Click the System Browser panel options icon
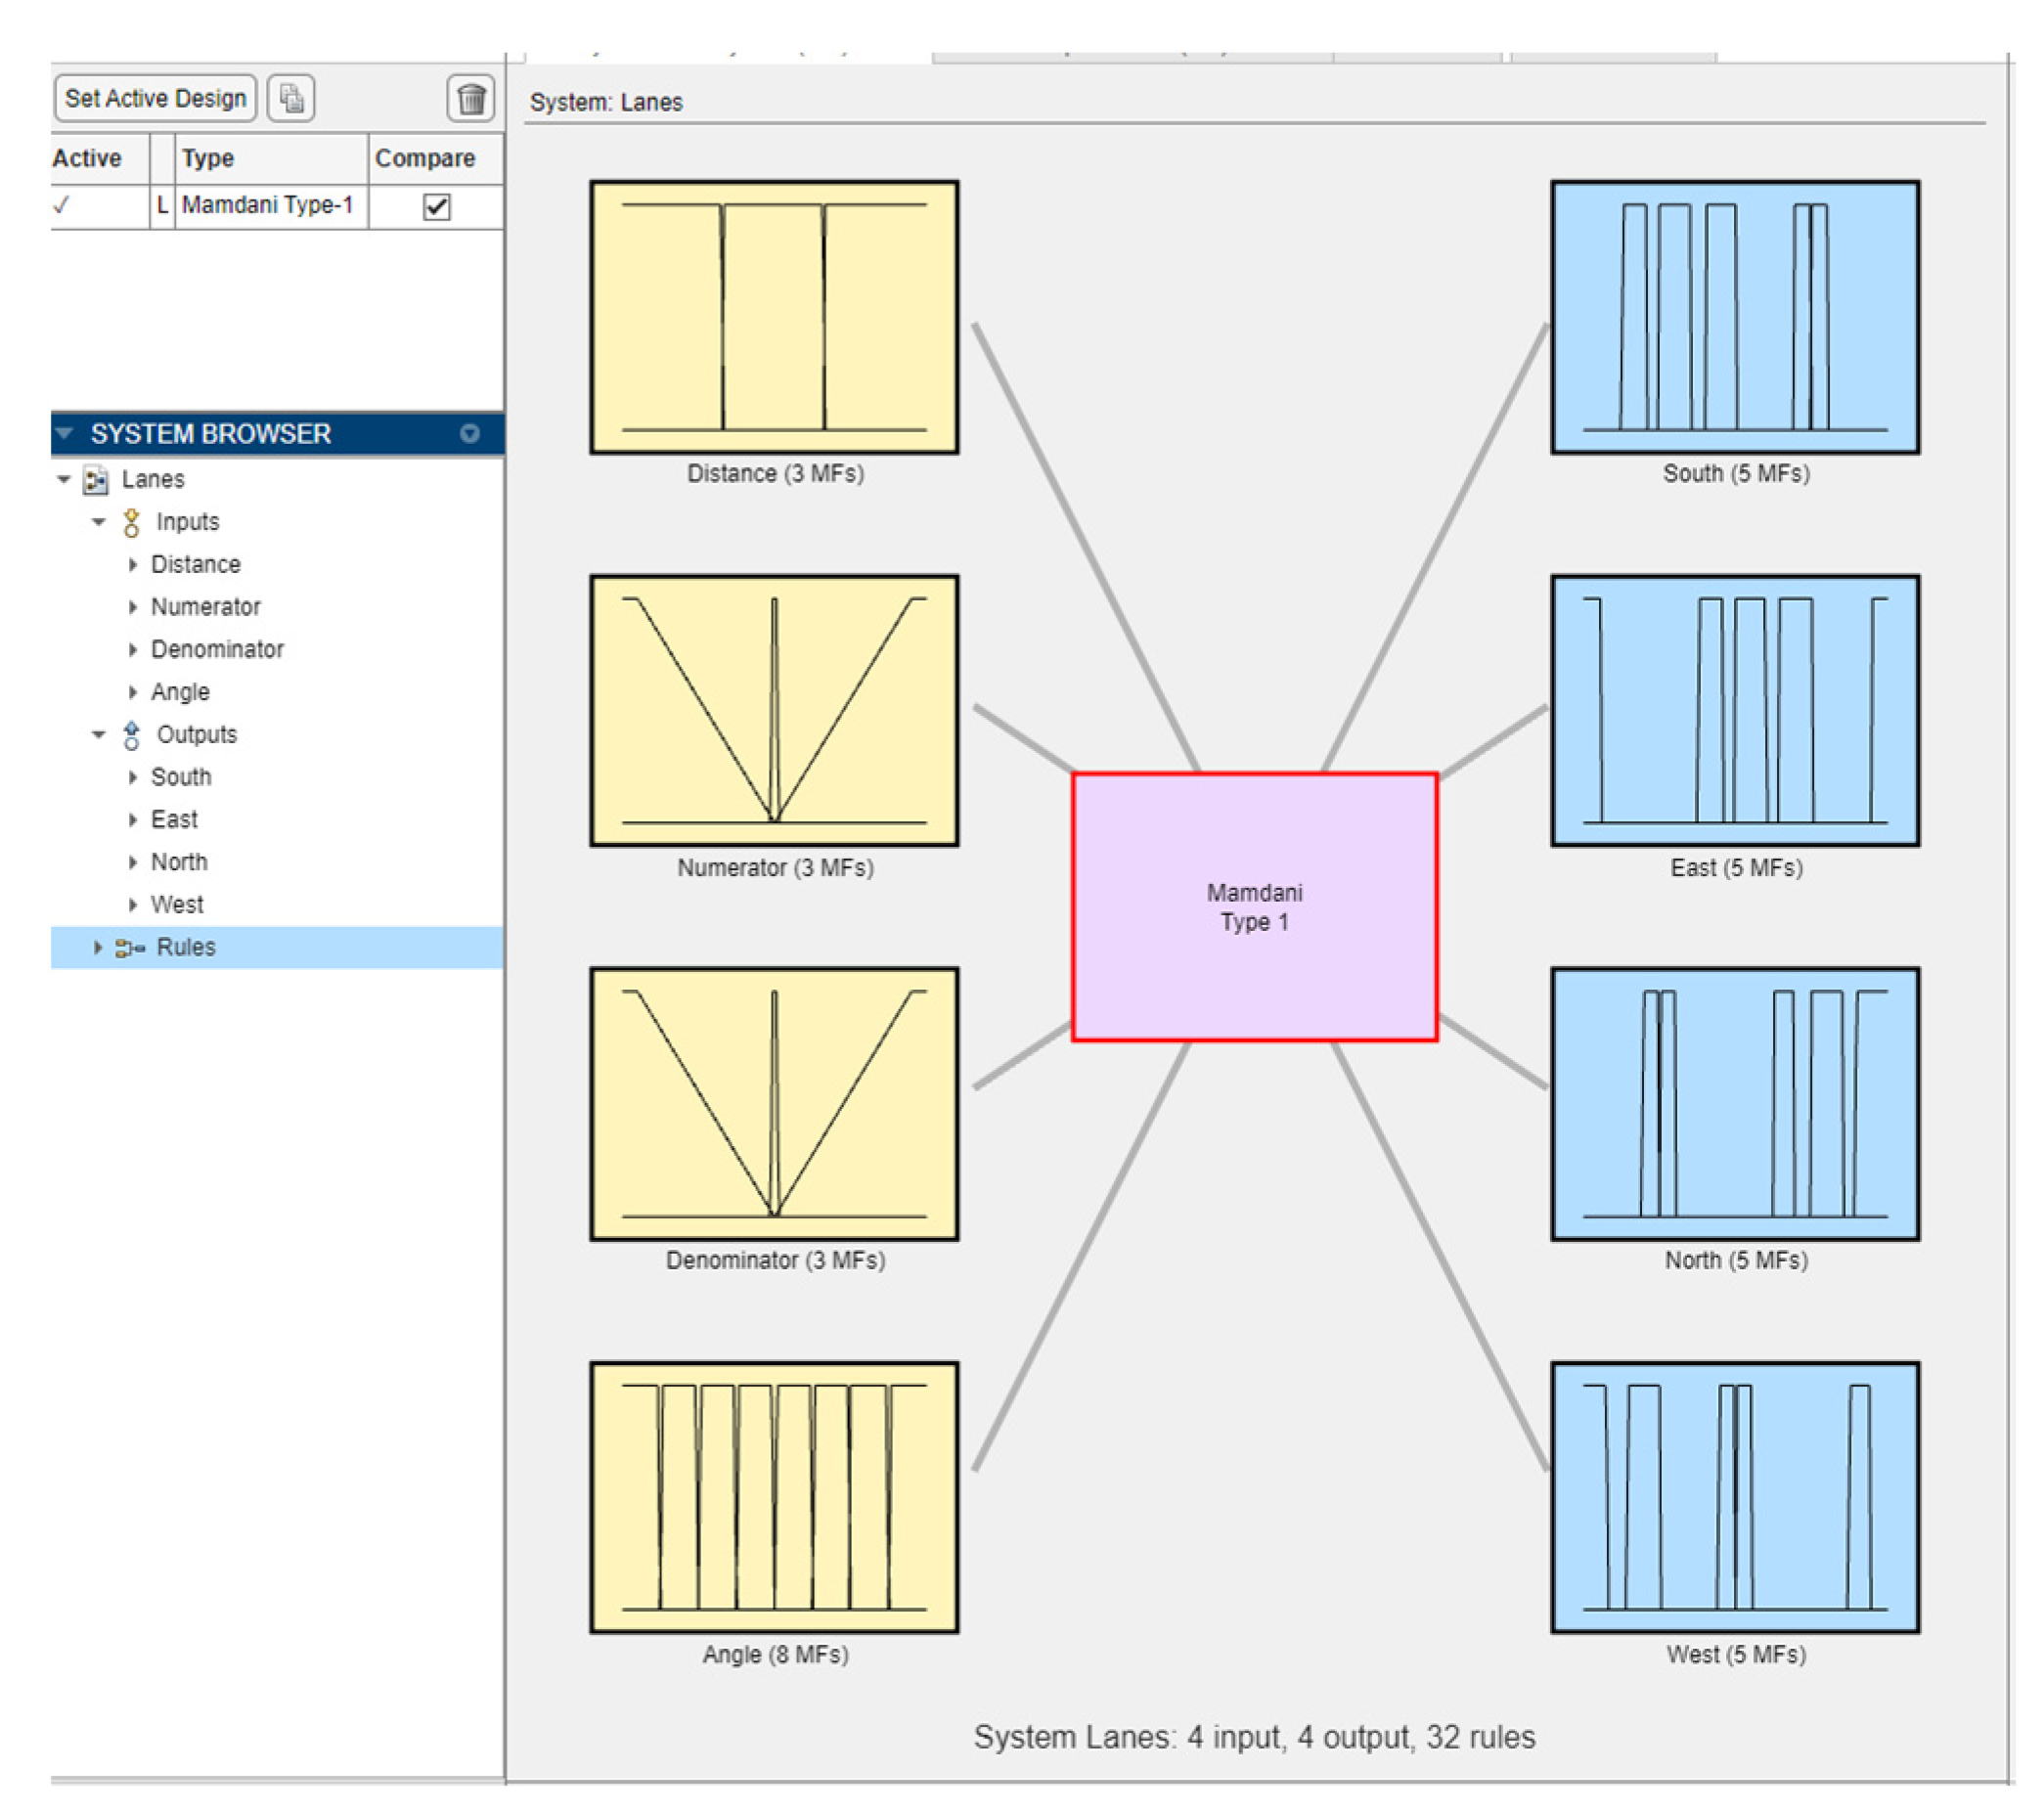 click(x=469, y=434)
